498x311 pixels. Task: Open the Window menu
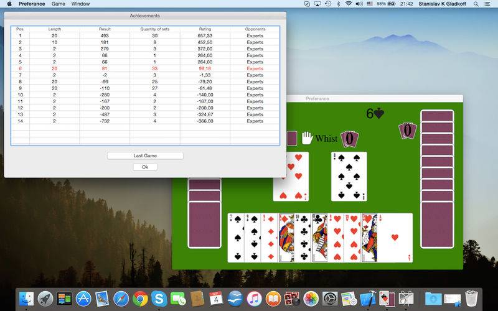(80, 4)
